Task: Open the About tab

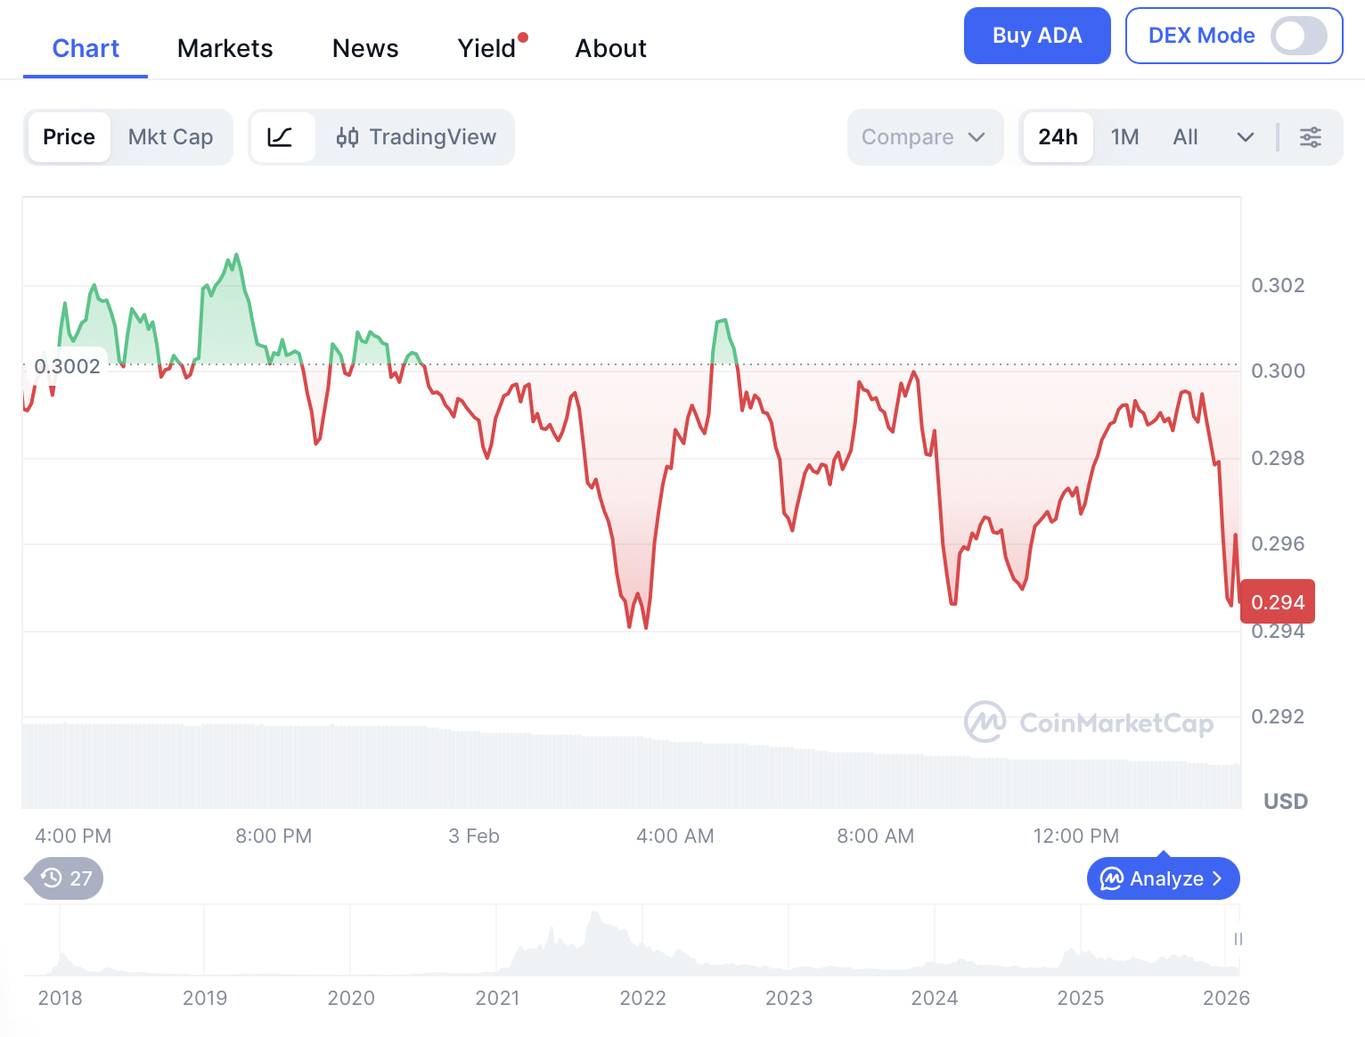Action: 610,48
